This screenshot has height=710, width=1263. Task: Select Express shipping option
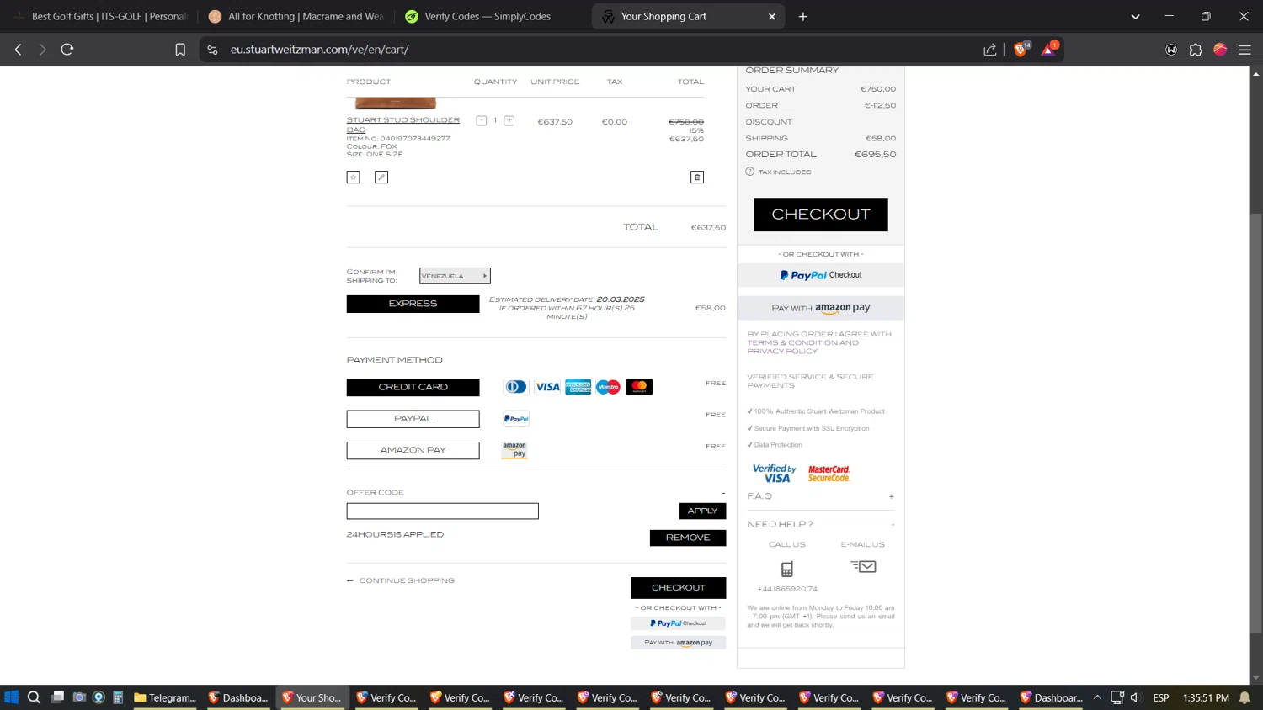point(413,304)
